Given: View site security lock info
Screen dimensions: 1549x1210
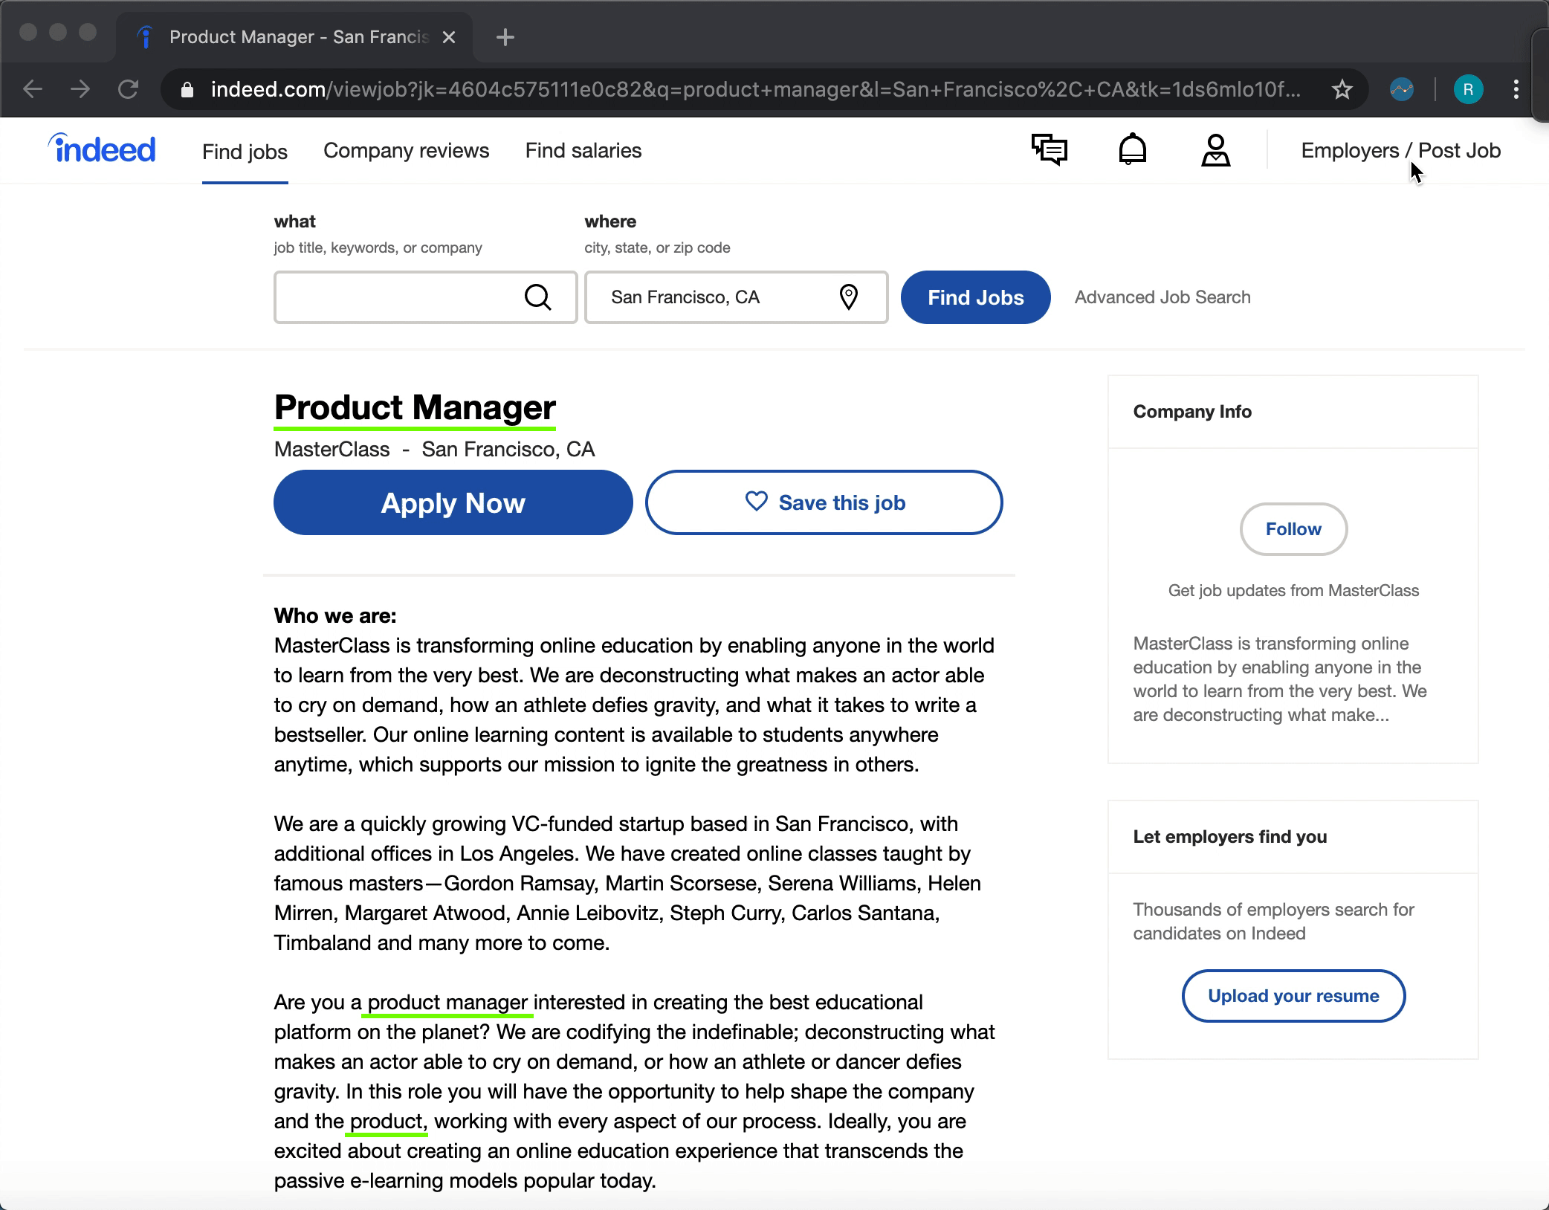Looking at the screenshot, I should [187, 90].
